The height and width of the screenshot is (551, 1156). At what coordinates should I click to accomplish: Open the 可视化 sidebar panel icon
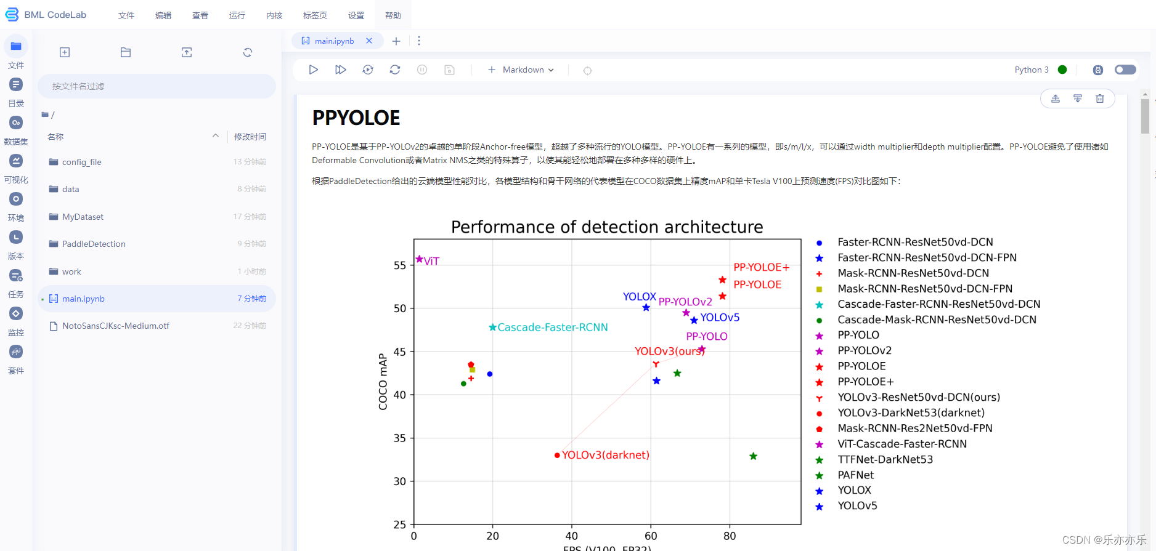coord(16,161)
